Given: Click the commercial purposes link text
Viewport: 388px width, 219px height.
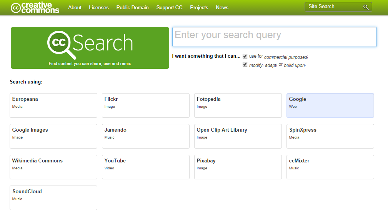Looking at the screenshot, I should 286,57.
